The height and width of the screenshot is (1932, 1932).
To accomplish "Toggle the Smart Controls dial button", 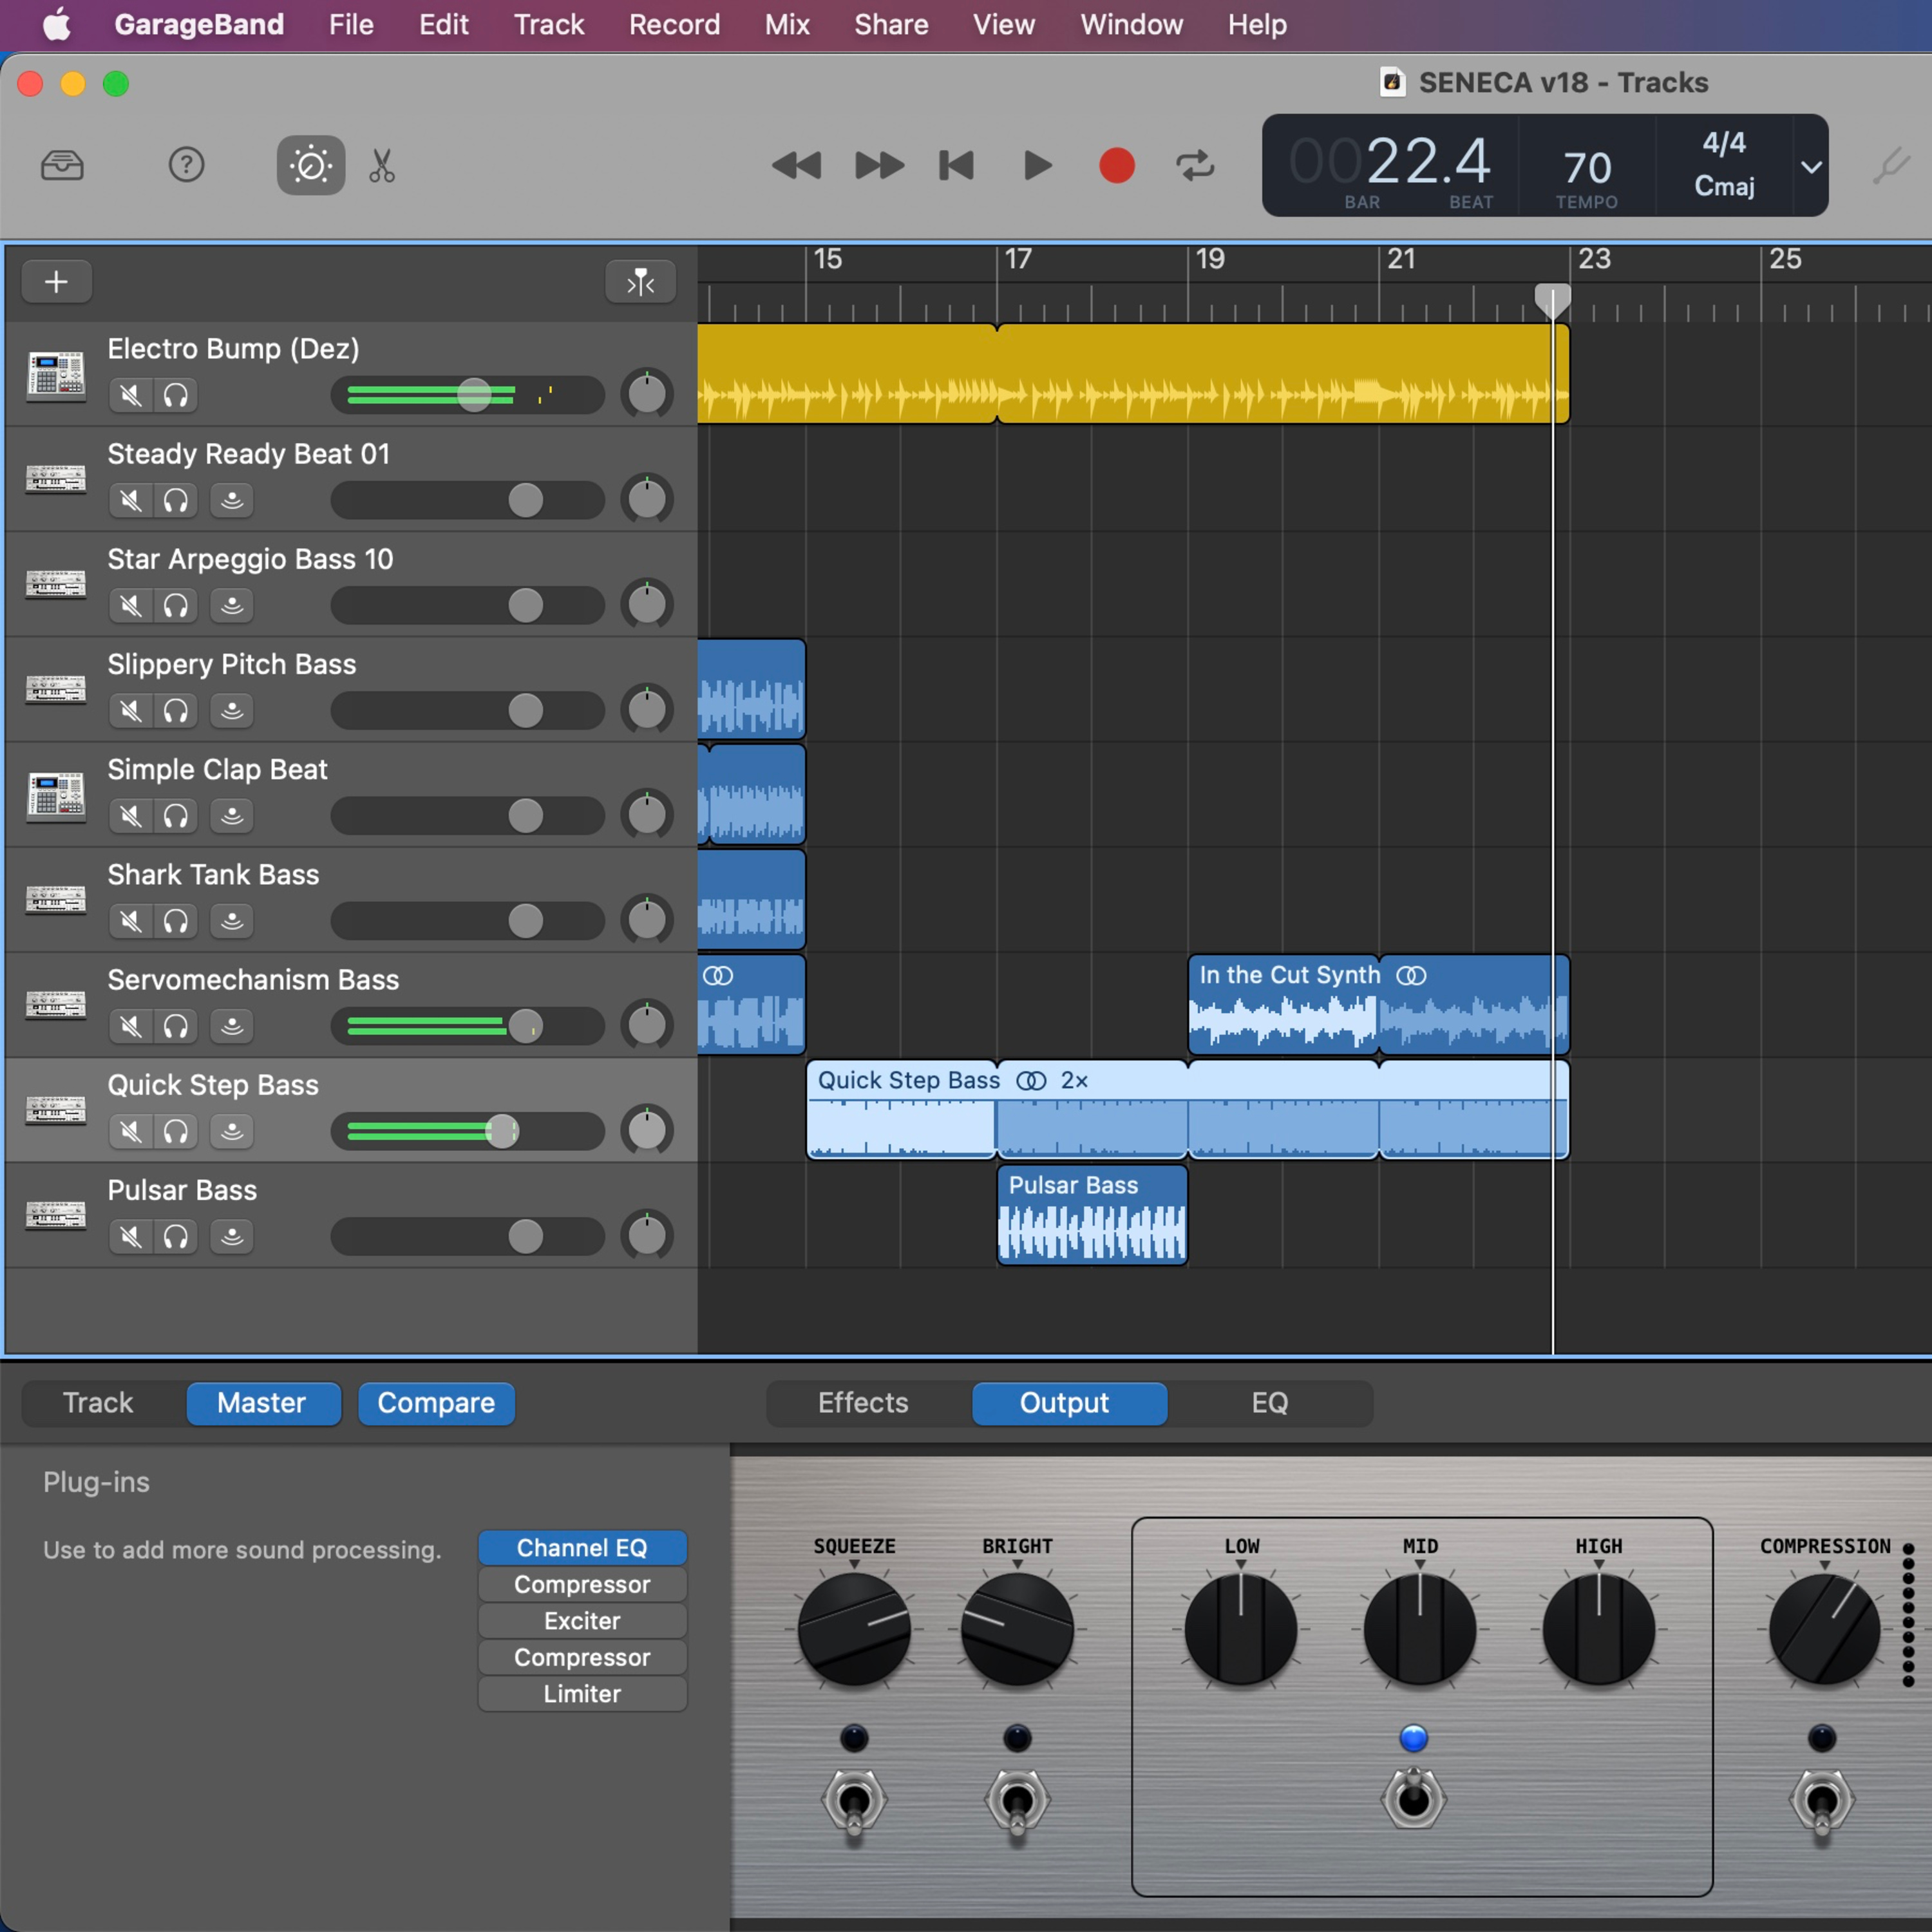I will 310,165.
